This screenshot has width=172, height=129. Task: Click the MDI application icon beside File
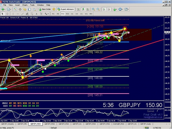1,5
